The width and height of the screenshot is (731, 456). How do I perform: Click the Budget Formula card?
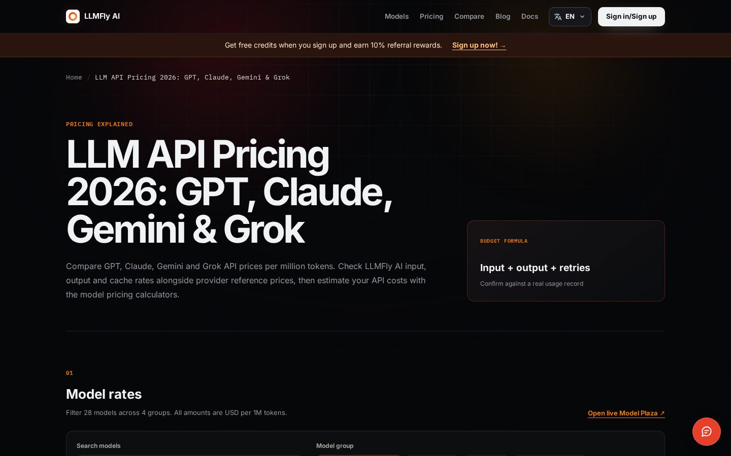[x=566, y=261]
